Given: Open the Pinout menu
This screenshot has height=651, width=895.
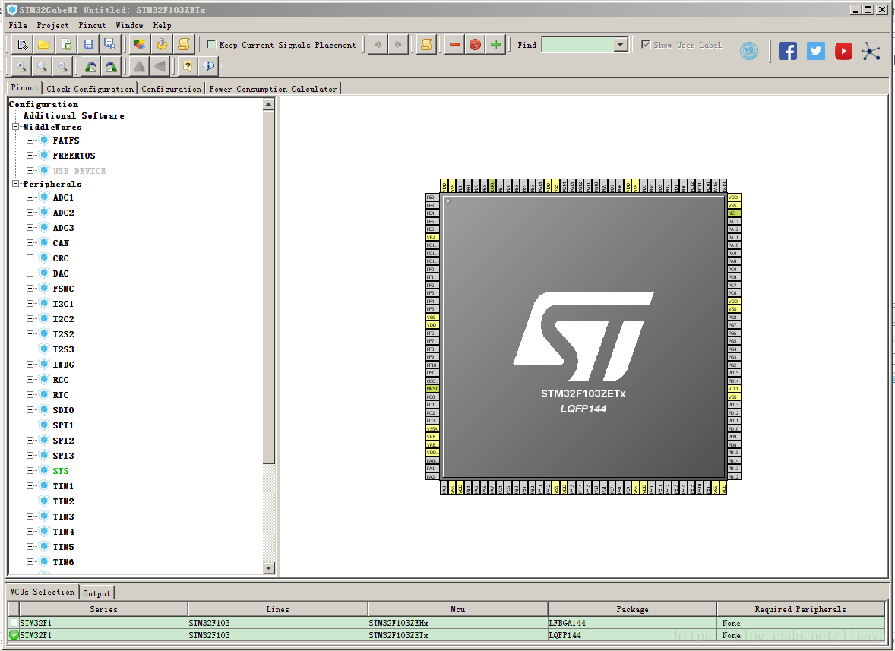Looking at the screenshot, I should pyautogui.click(x=92, y=25).
